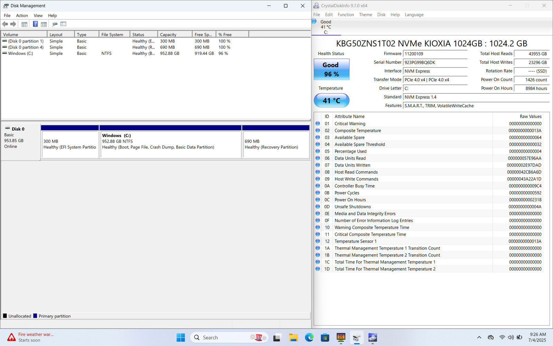Select the C: drive tab showing Good 41 °C

pyautogui.click(x=326, y=27)
